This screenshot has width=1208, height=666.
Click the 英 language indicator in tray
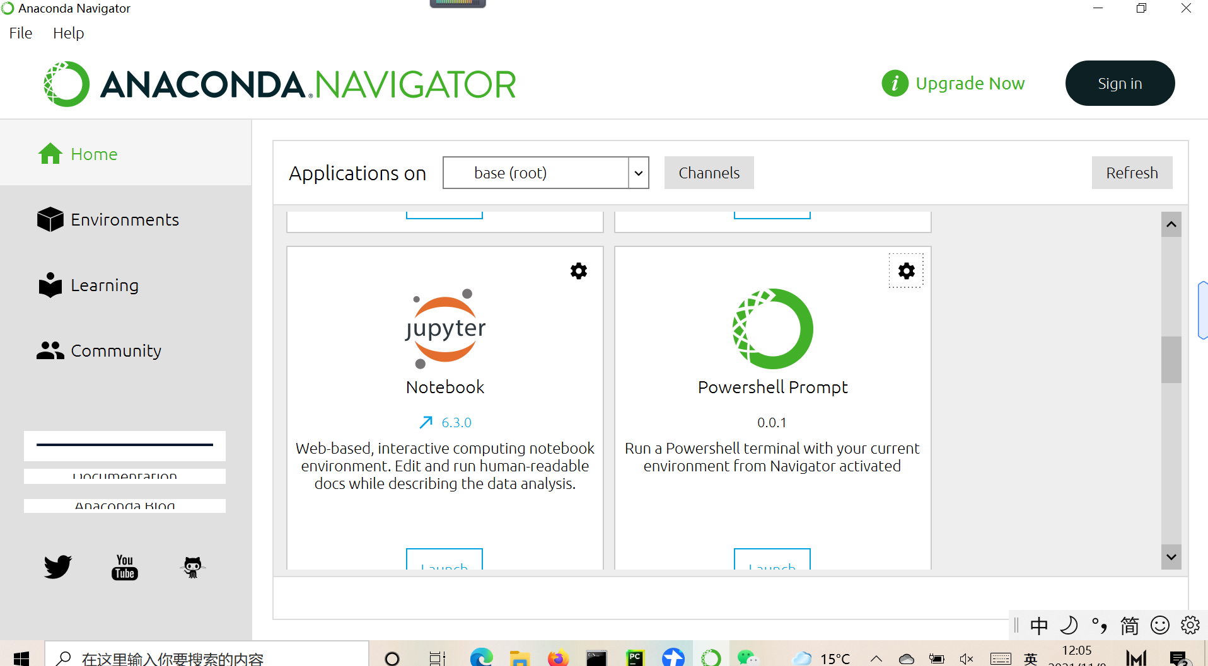1031,659
